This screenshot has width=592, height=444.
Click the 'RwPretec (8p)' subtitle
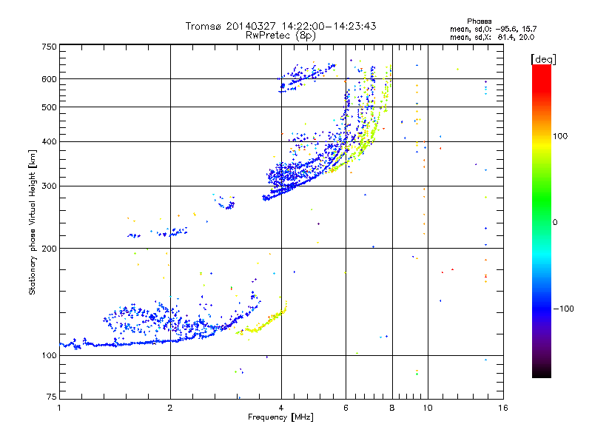click(280, 36)
